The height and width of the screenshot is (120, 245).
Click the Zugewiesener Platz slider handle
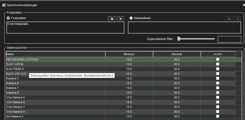[x=179, y=39]
